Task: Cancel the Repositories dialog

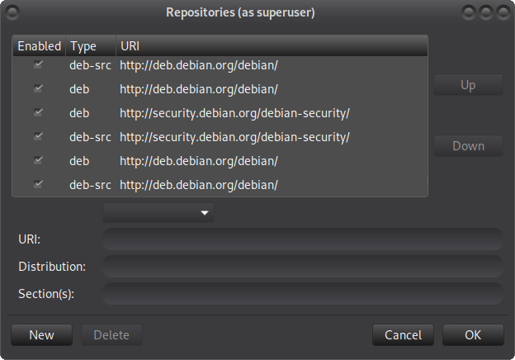Action: click(403, 335)
